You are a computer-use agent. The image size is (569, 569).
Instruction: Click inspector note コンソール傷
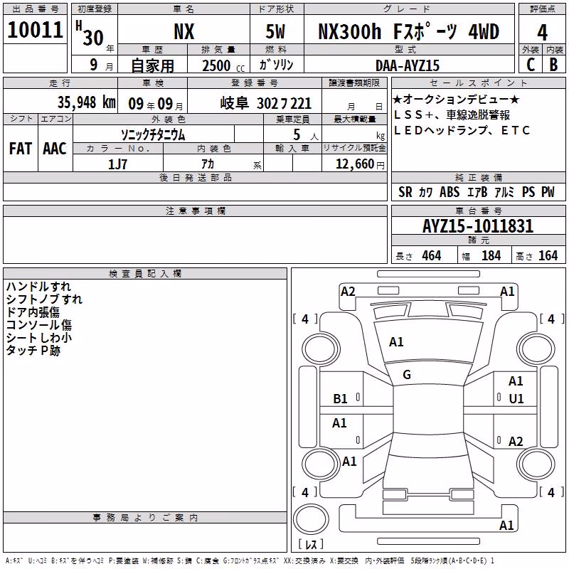click(39, 325)
